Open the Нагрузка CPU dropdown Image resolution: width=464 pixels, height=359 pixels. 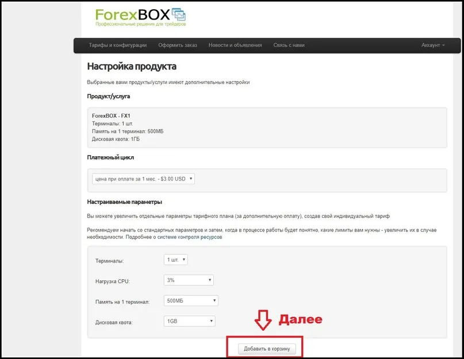(x=189, y=280)
